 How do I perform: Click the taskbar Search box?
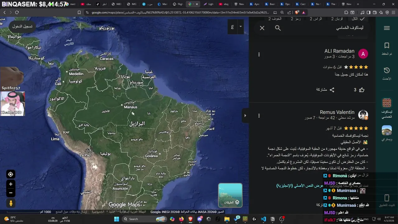[x=145, y=219]
